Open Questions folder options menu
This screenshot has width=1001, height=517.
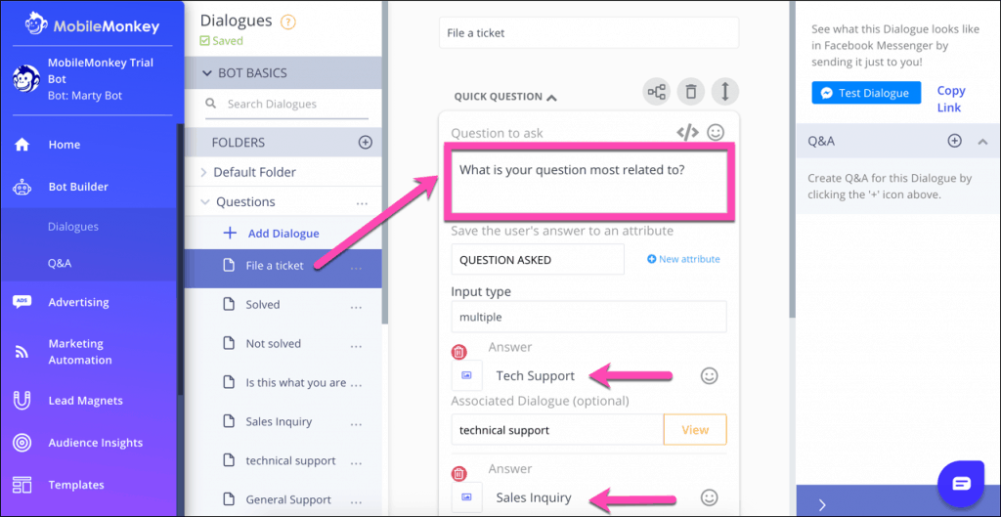362,203
